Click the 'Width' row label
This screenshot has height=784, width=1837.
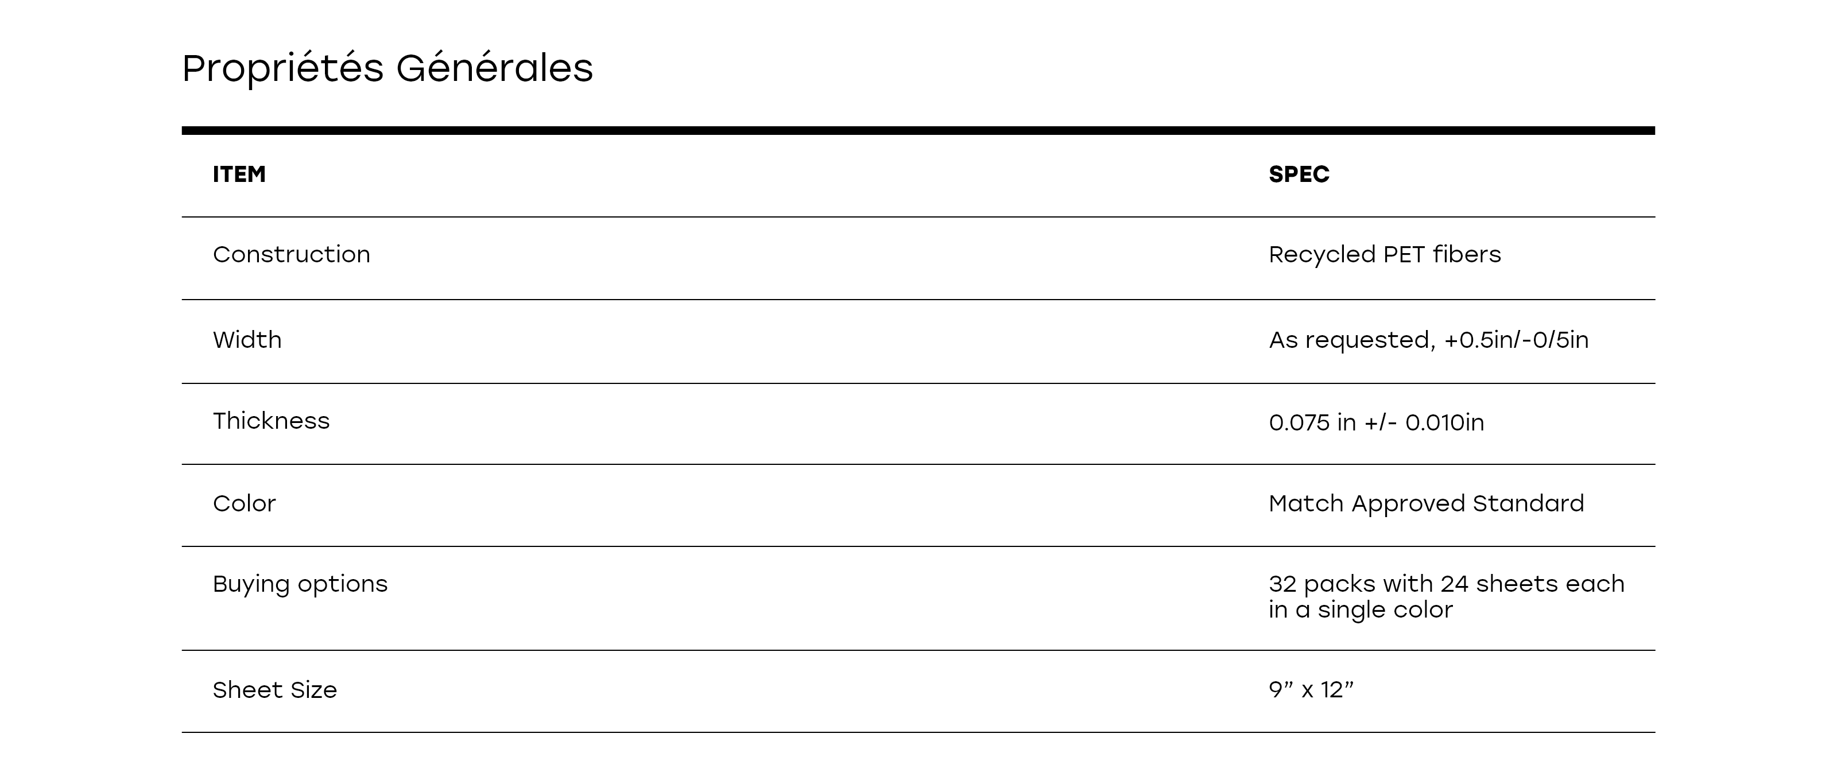(247, 340)
